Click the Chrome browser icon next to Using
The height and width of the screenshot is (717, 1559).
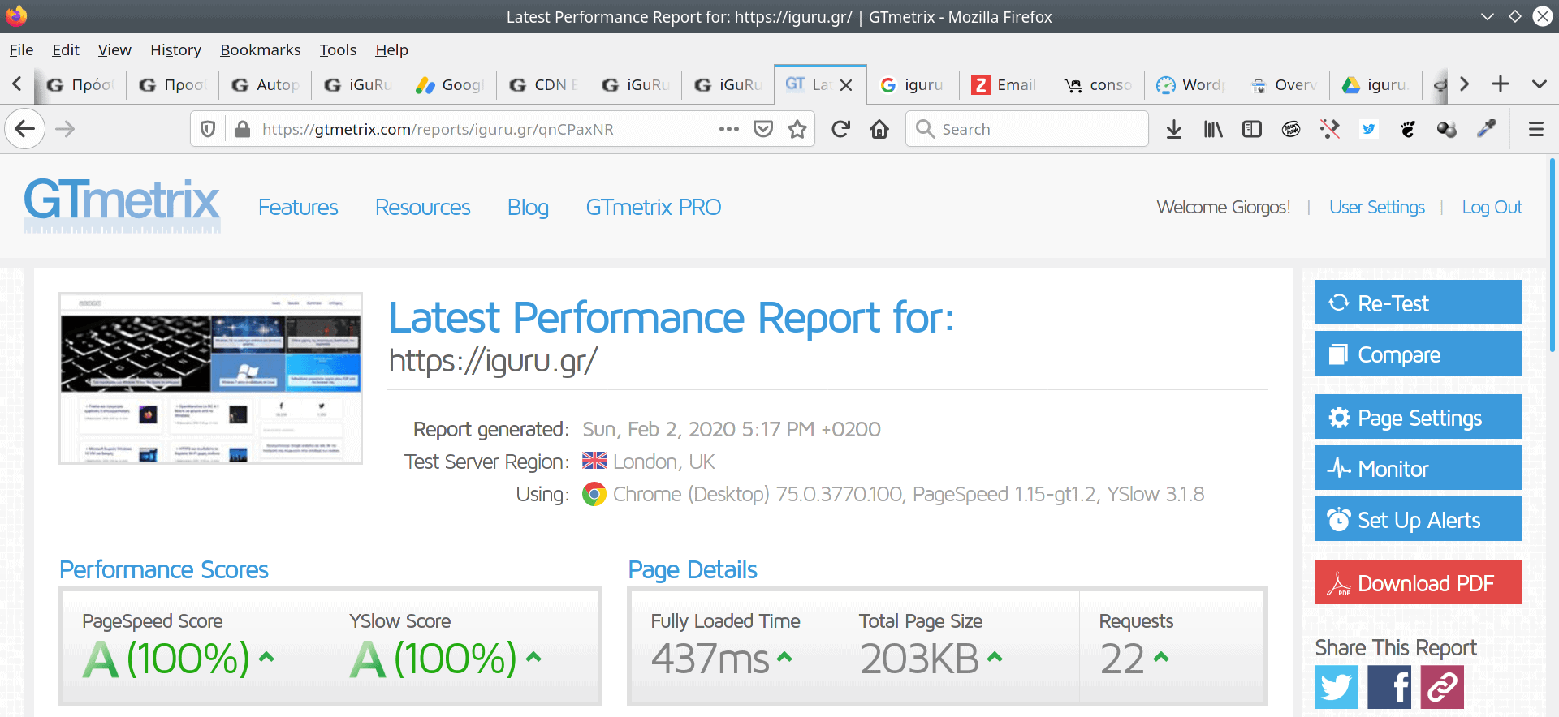(x=594, y=494)
